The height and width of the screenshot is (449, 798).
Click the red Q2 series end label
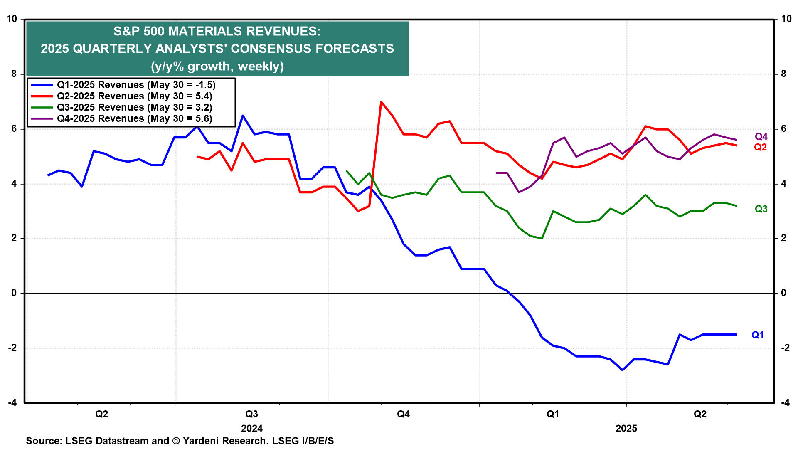click(760, 147)
